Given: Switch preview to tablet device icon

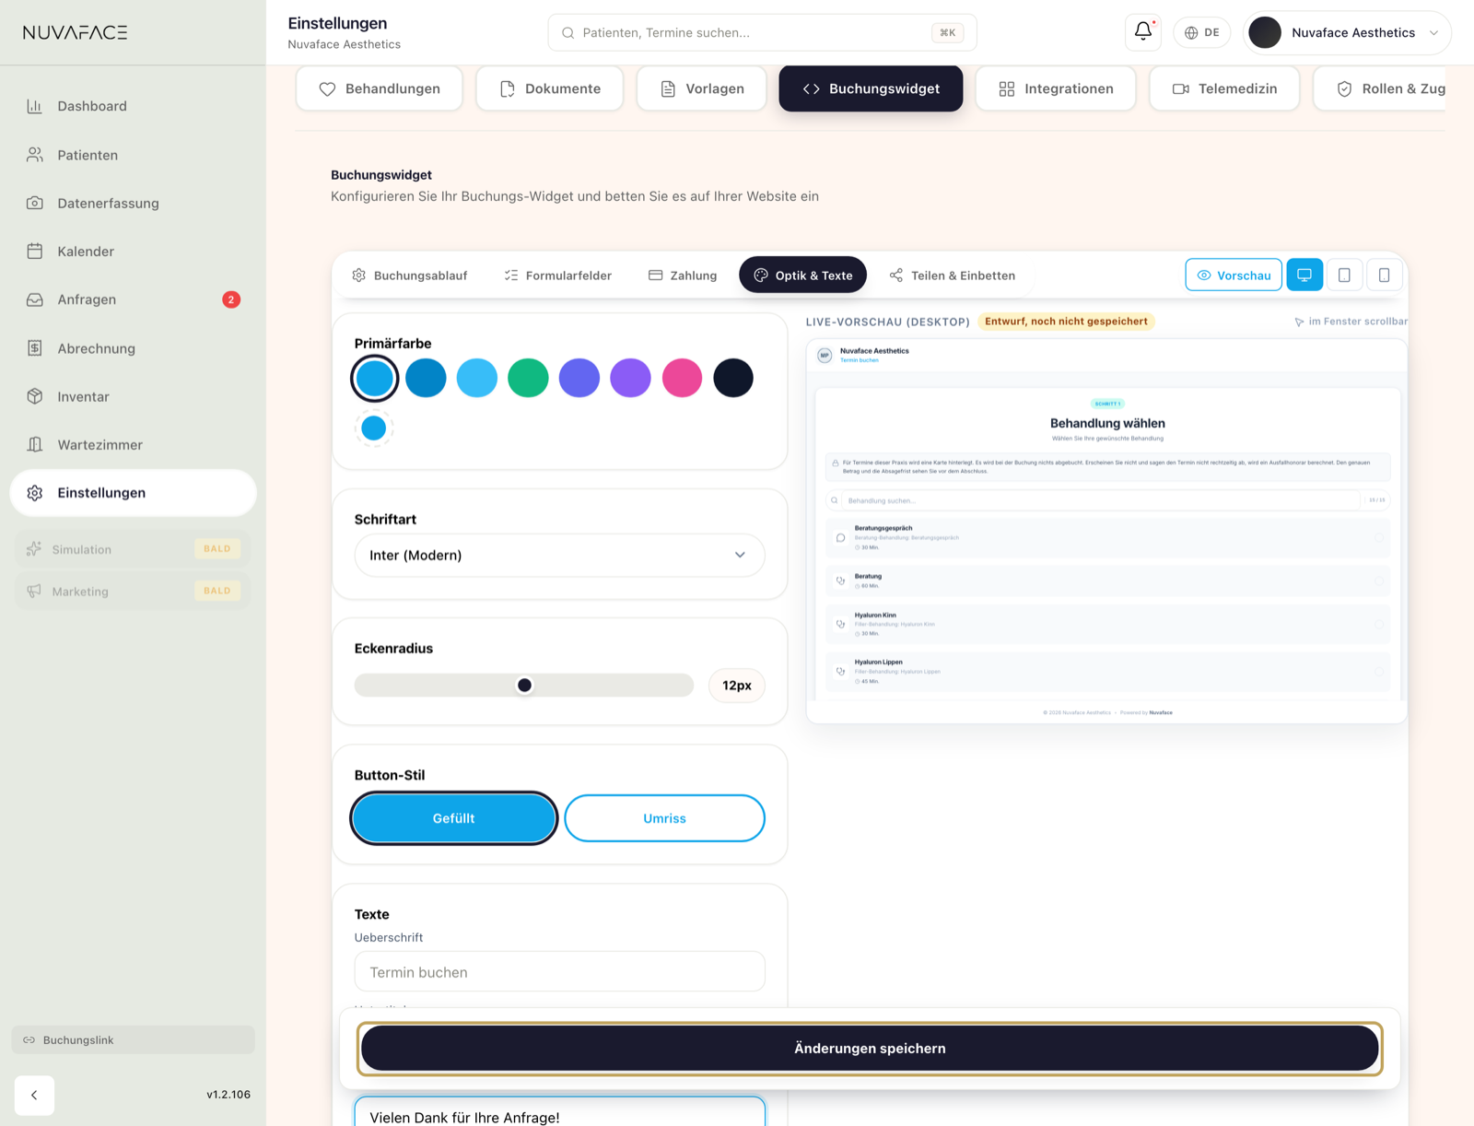Looking at the screenshot, I should pyautogui.click(x=1344, y=275).
